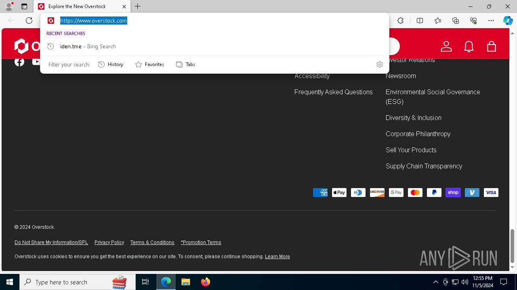
Task: Open Environmental Social Governance (ESG) link
Action: point(433,97)
